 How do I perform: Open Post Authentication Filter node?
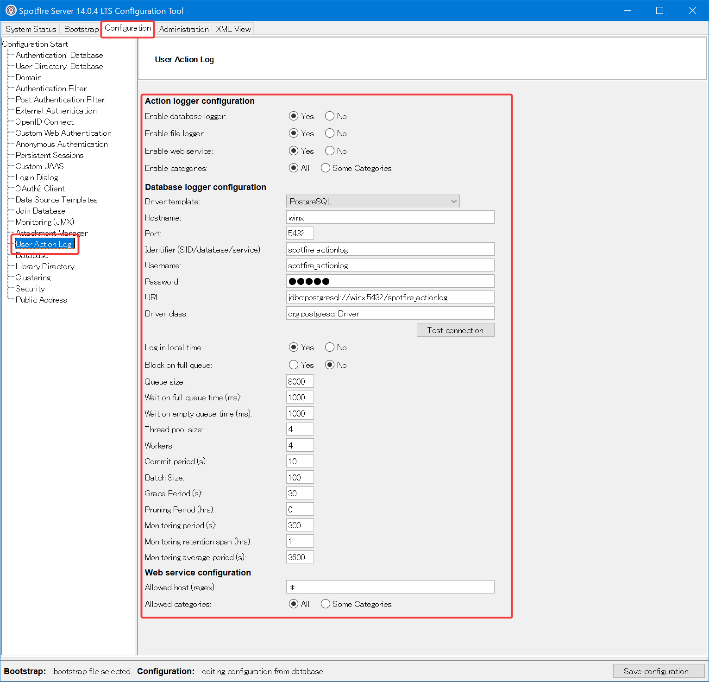(x=60, y=100)
